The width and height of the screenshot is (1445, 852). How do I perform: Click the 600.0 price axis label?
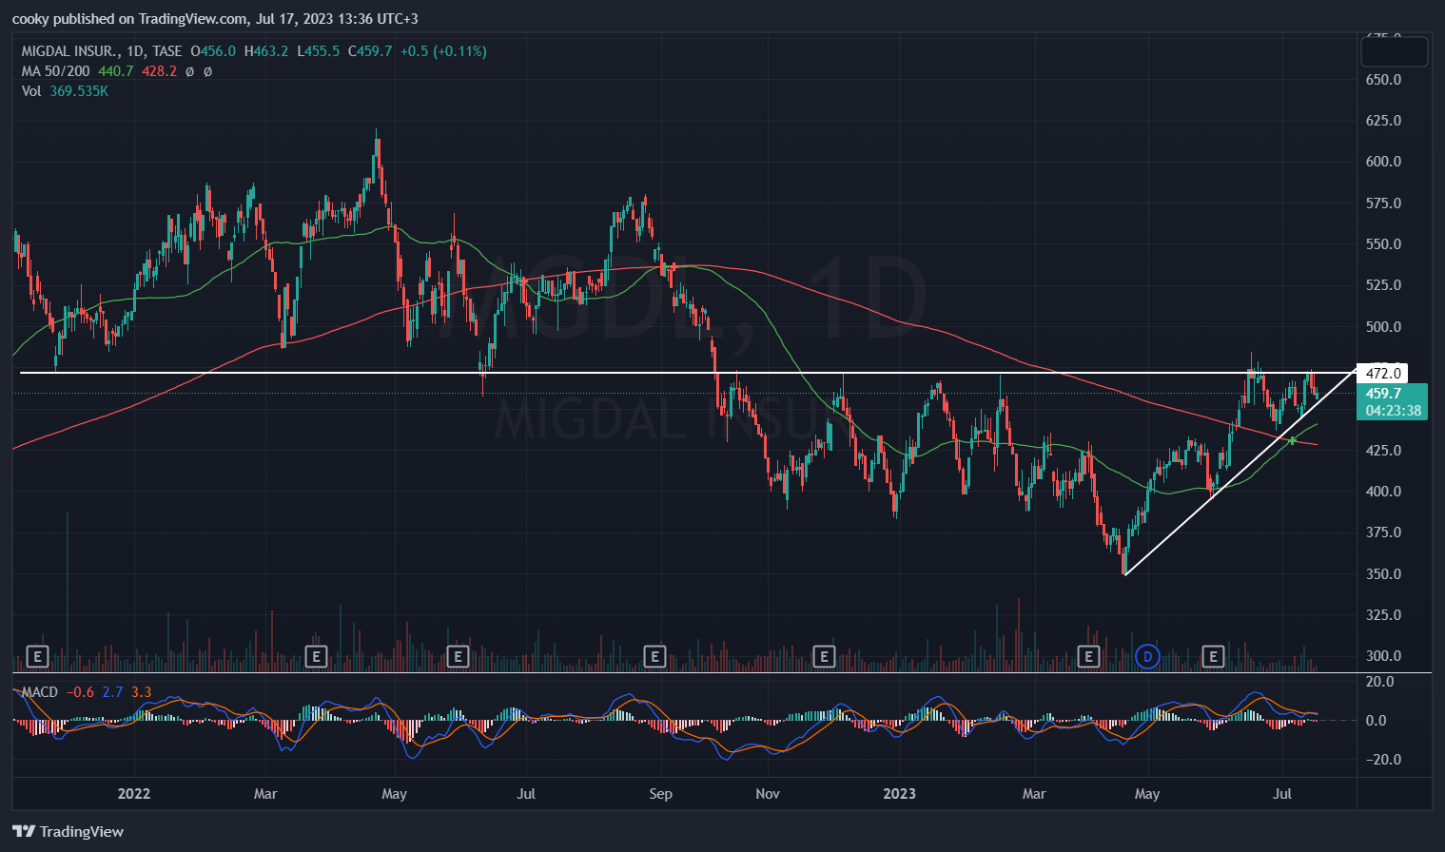1384,162
